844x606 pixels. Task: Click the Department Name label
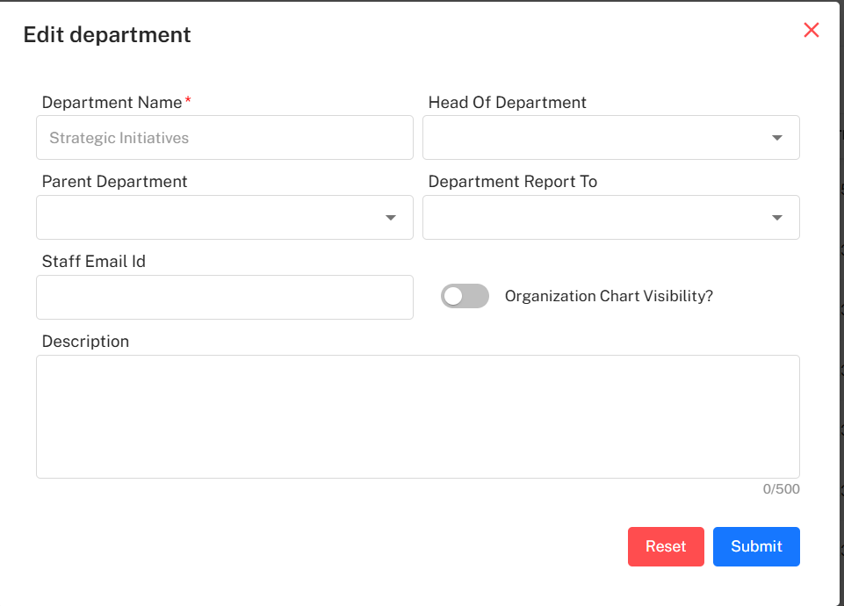pos(112,103)
